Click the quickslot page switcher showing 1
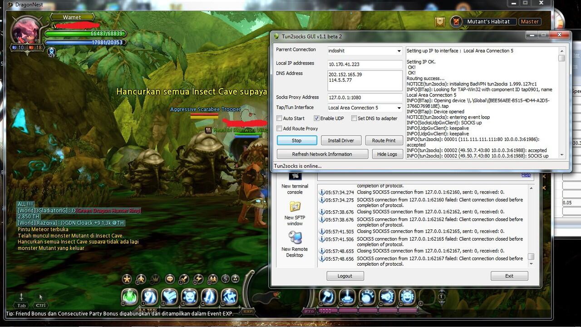The image size is (581, 327). [441, 297]
